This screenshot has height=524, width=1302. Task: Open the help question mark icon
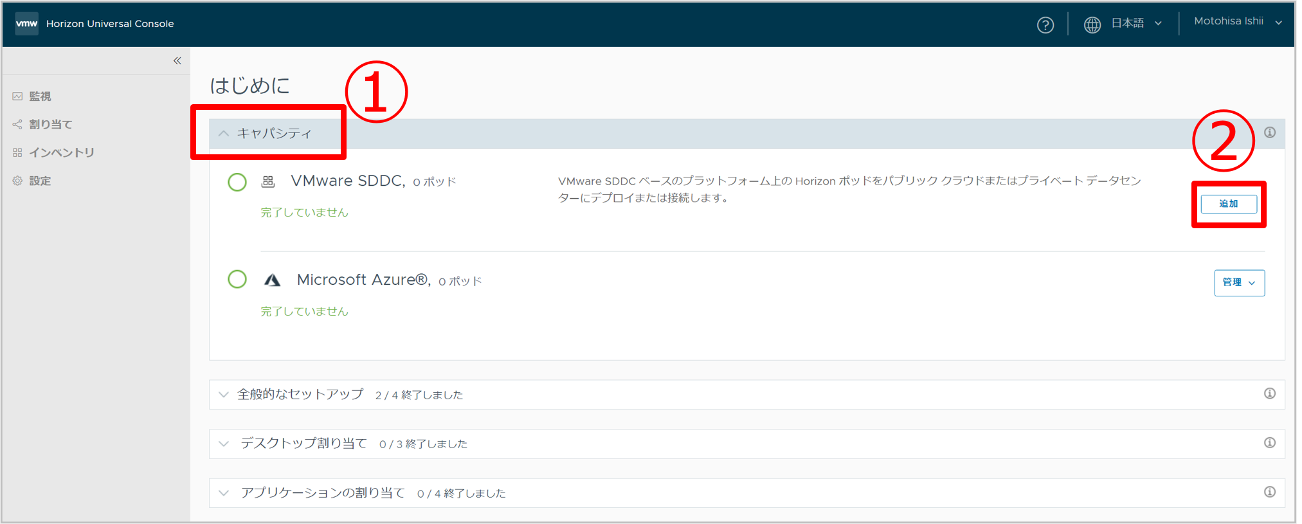(x=1045, y=25)
